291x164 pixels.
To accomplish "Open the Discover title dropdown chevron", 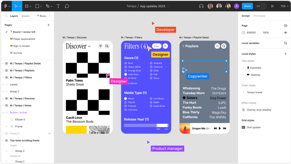I will coord(89,46).
